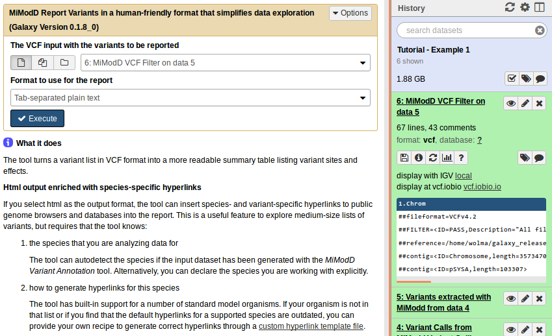Open IGV local display link
The image size is (552, 336).
tap(464, 176)
